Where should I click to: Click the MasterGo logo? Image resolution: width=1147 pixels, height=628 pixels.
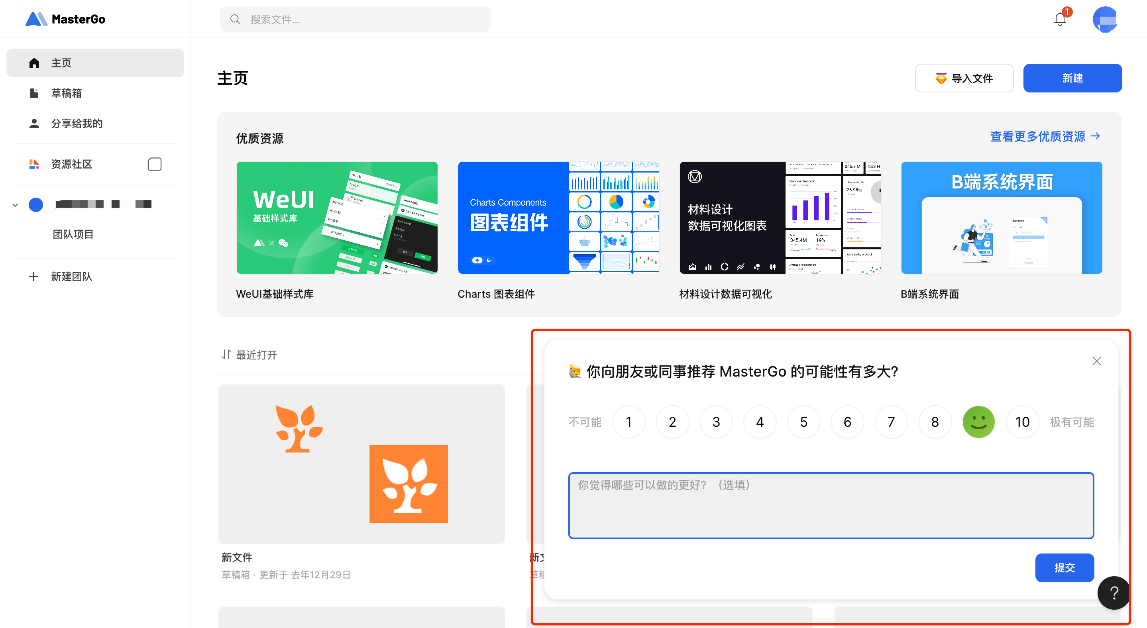[x=65, y=19]
